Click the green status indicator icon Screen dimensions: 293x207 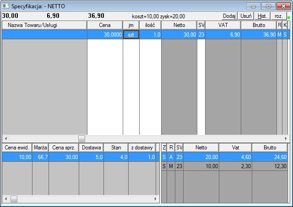[x=288, y=18]
